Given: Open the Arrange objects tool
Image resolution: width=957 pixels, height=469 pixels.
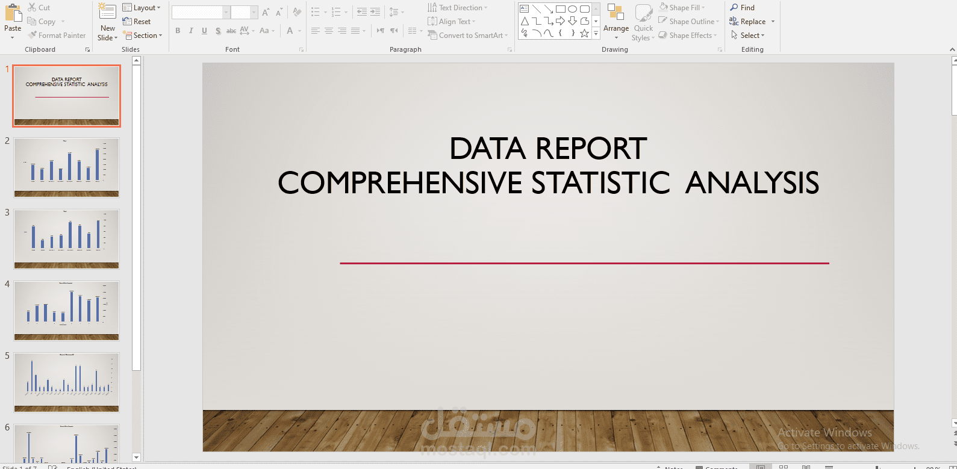Looking at the screenshot, I should coord(616,21).
